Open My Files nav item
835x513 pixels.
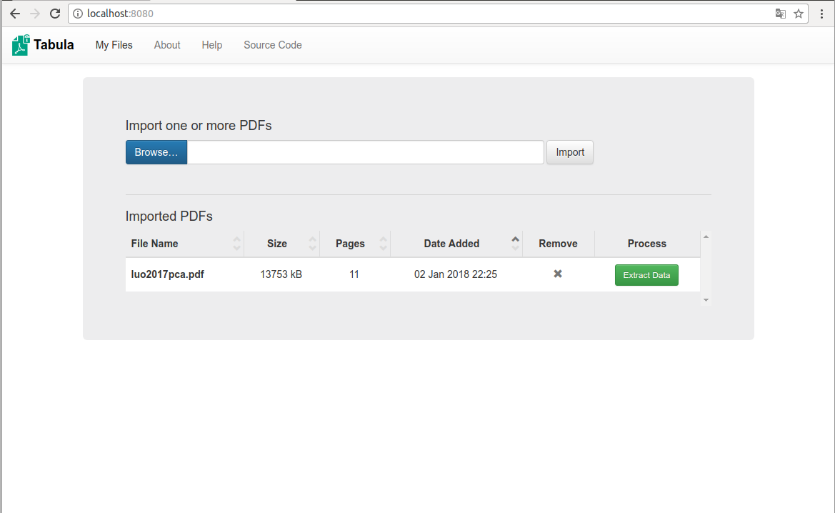coord(114,45)
